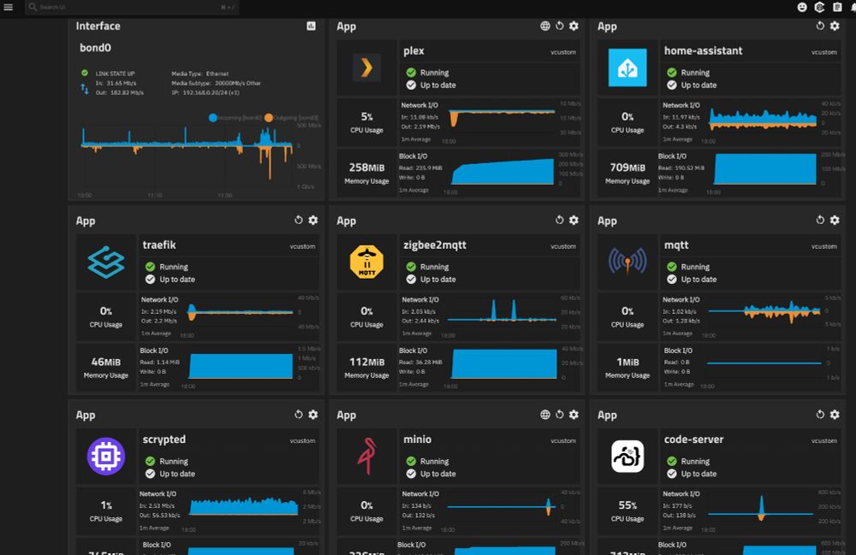Click the home-assistant app logo
The image size is (856, 555).
tap(627, 68)
